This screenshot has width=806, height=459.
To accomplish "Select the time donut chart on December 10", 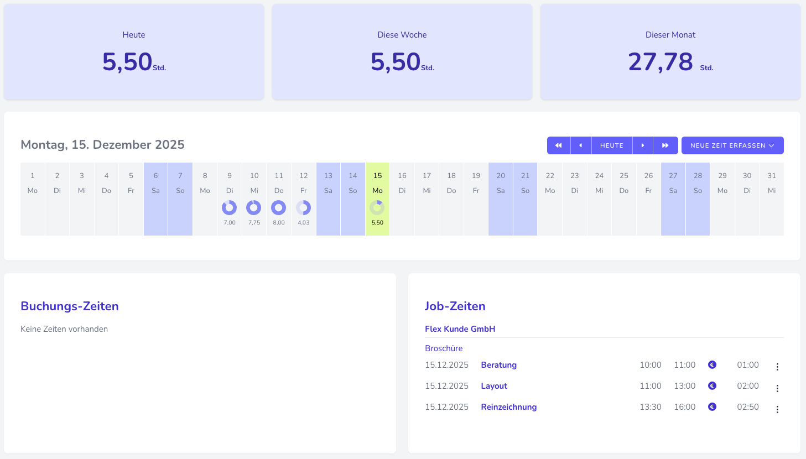I will (x=254, y=208).
